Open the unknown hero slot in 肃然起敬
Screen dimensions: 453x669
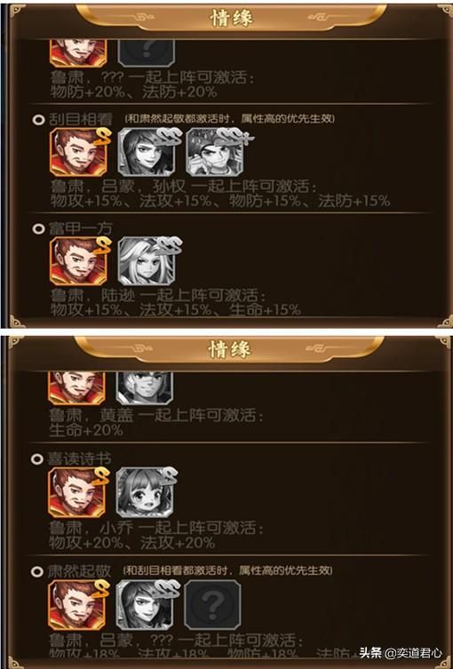(x=213, y=605)
